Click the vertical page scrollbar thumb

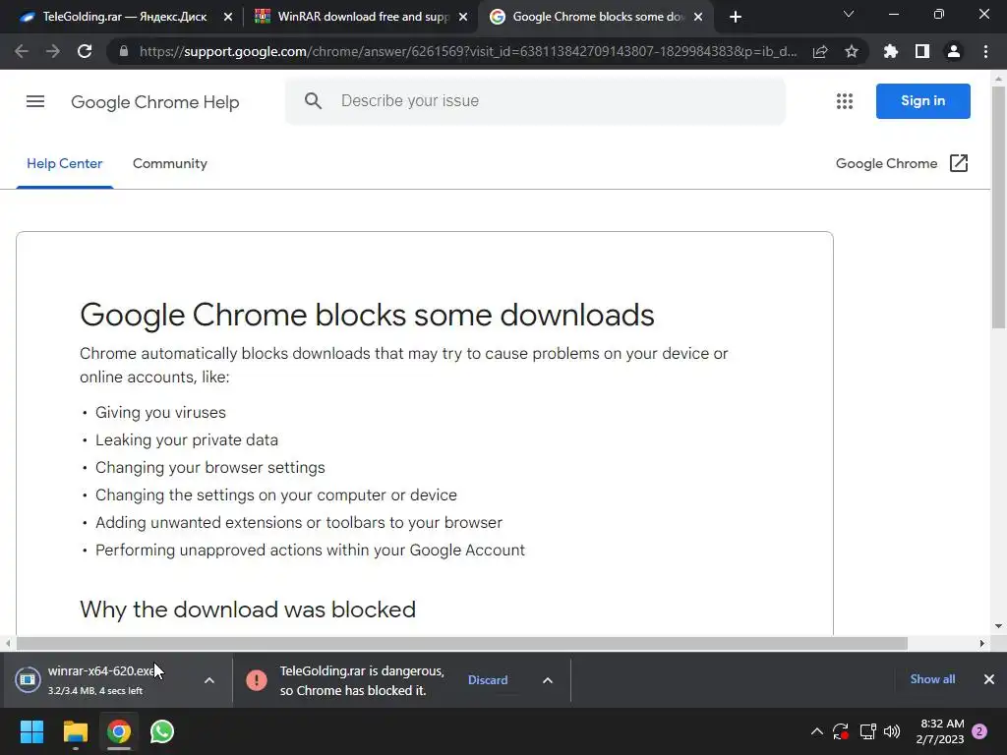pos(998,208)
